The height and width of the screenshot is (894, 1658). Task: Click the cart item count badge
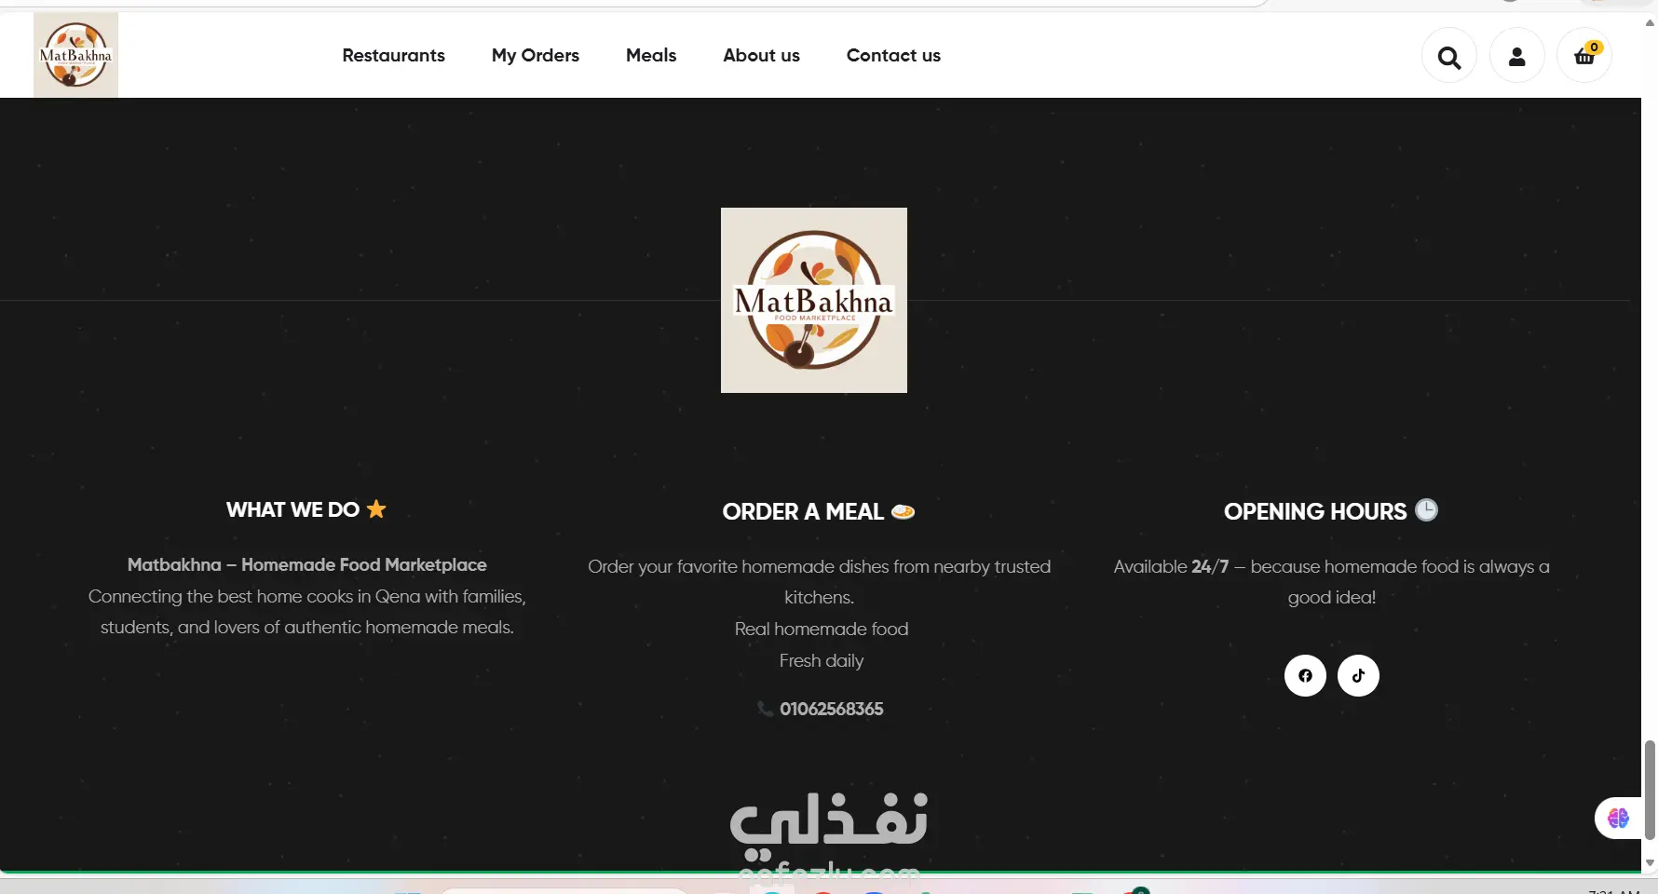point(1595,47)
